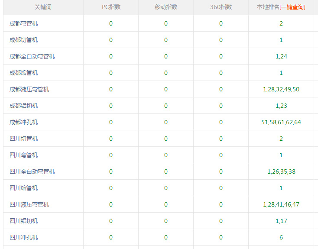Open ranking value 1,26,35,38
The image size is (318, 249).
coord(281,171)
